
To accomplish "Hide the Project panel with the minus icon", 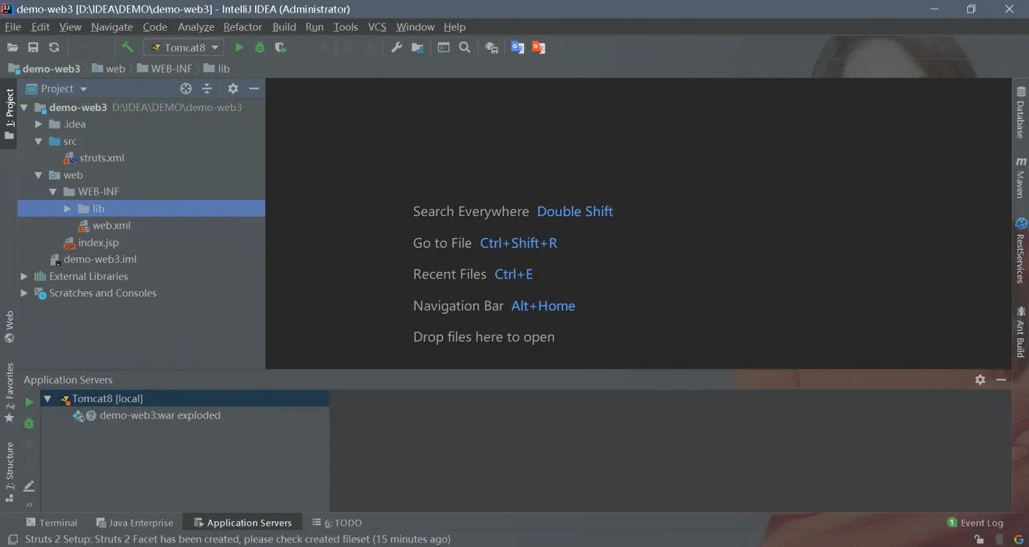I will [254, 88].
